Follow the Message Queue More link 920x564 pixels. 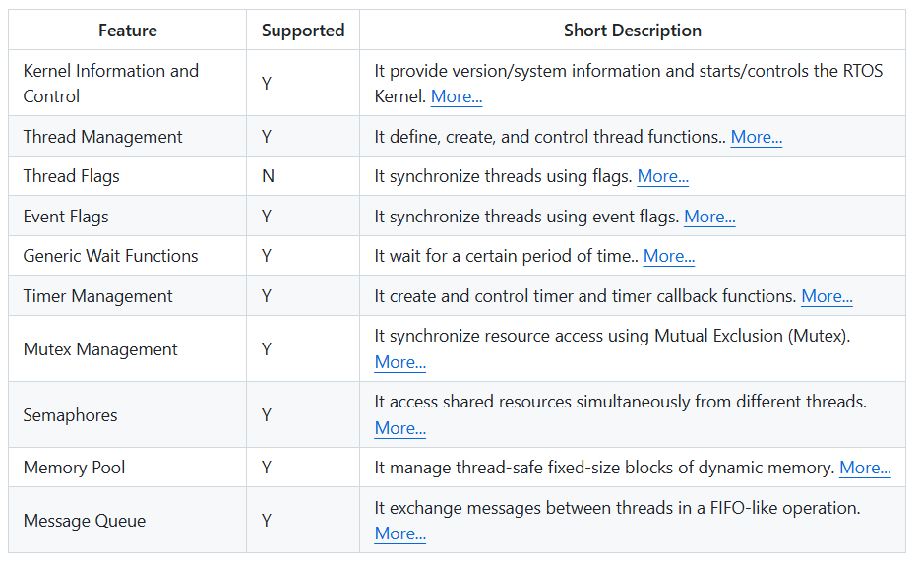pyautogui.click(x=400, y=533)
